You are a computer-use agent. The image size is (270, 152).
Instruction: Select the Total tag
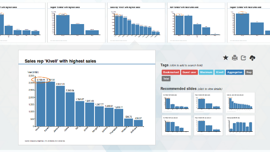[166, 79]
